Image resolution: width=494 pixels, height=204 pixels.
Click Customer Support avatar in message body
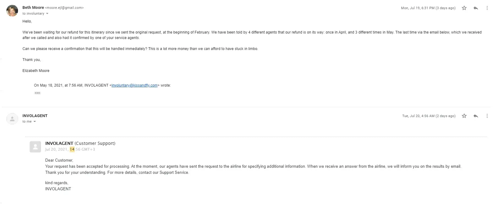point(35,147)
